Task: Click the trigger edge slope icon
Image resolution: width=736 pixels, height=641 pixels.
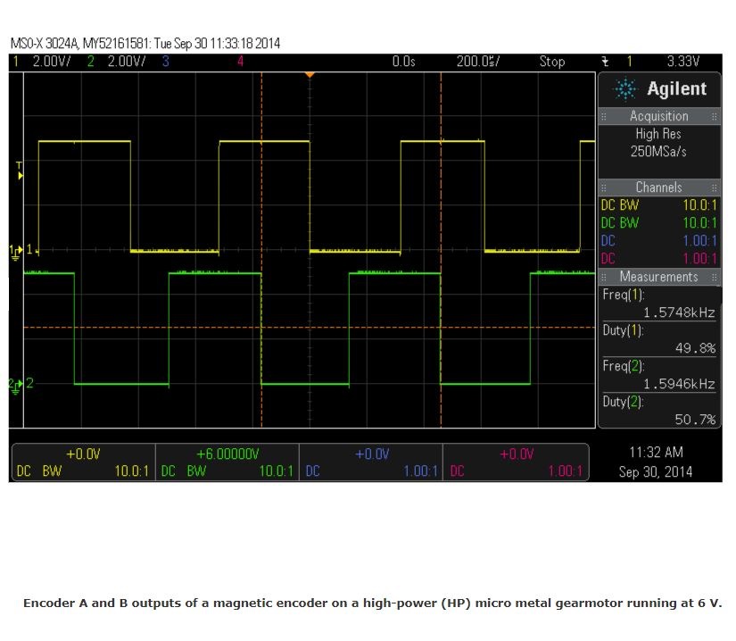Action: coord(606,62)
